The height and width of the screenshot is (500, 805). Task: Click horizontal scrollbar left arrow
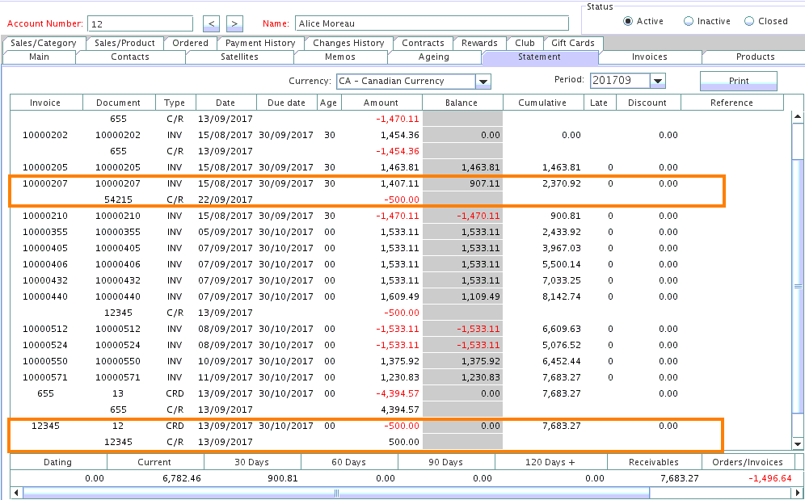click(17, 493)
